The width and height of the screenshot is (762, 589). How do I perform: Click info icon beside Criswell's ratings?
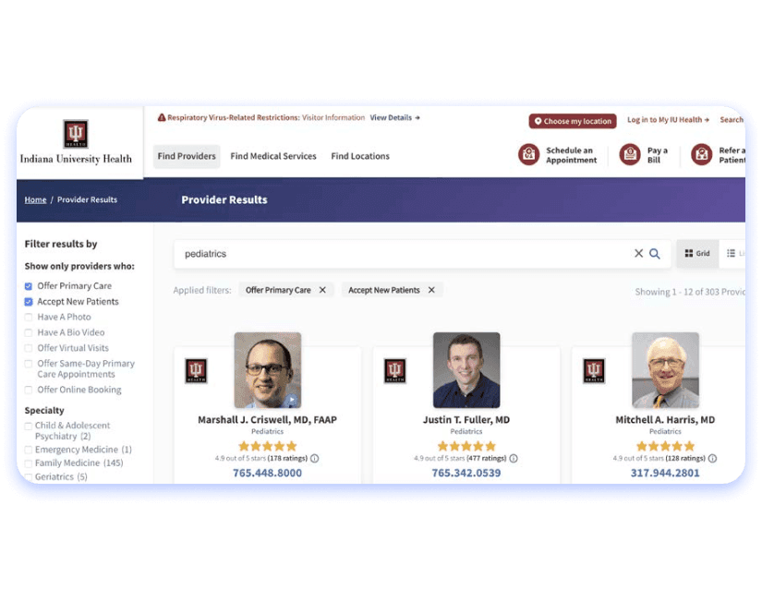315,458
